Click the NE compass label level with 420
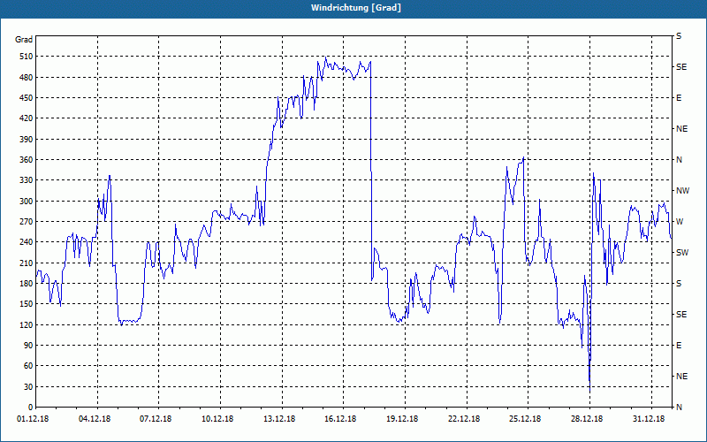Viewport: 707px width, 442px height. point(682,129)
